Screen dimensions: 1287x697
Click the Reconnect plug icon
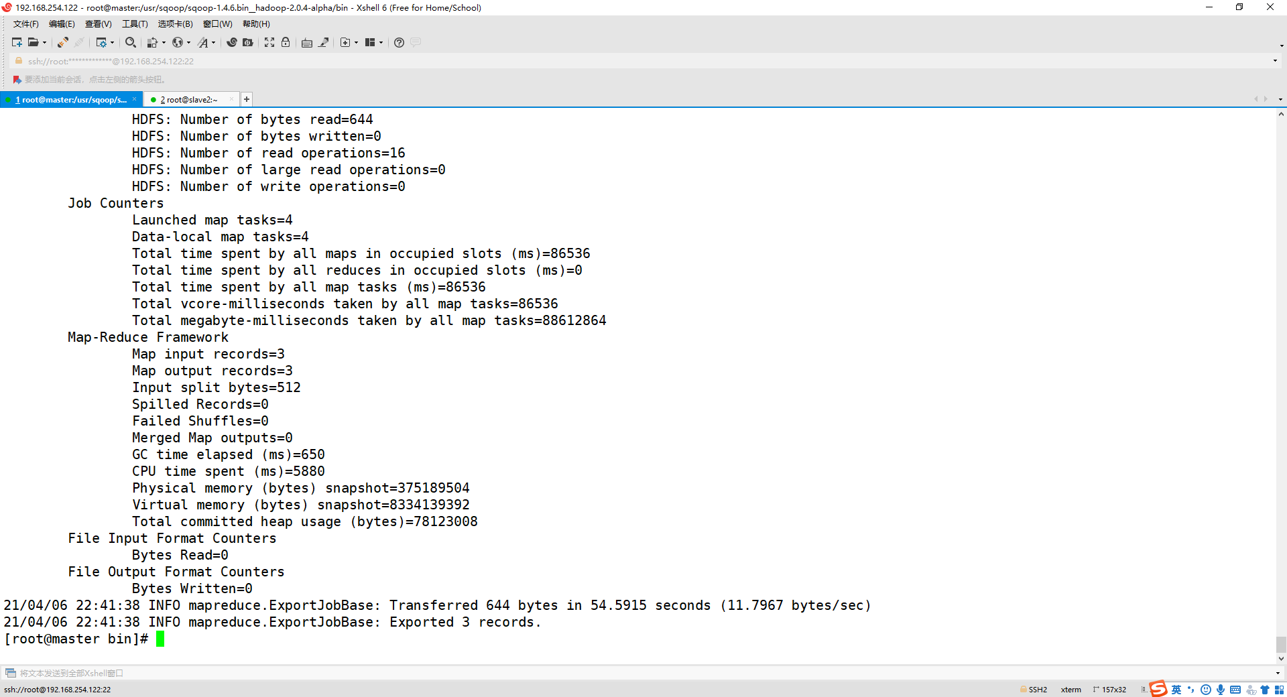point(62,42)
